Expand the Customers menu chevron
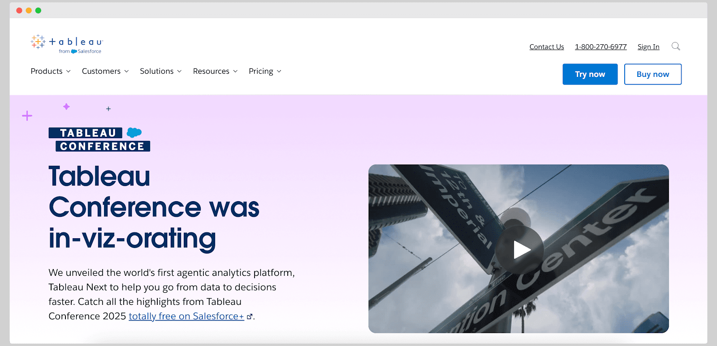Image resolution: width=717 pixels, height=346 pixels. coord(126,72)
